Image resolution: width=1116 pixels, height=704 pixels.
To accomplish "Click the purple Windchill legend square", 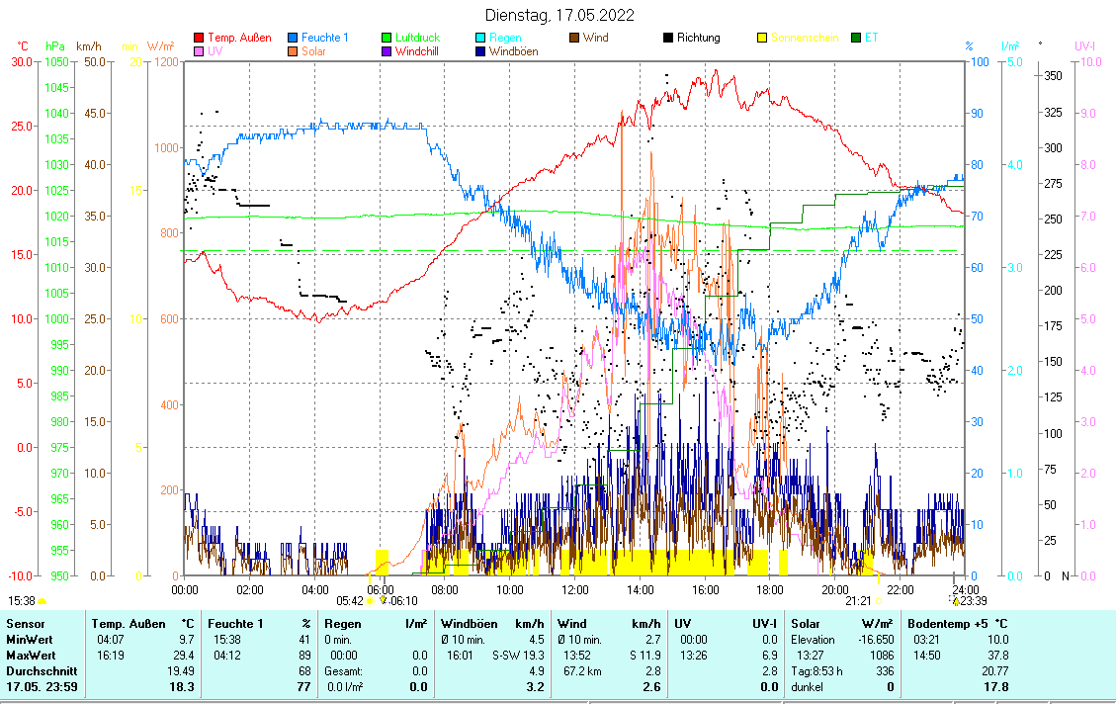I will pos(387,51).
